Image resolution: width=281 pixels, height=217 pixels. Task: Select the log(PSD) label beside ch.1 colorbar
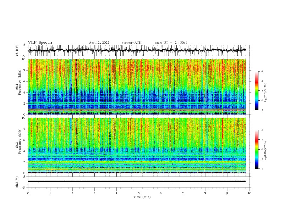tap(266, 93)
